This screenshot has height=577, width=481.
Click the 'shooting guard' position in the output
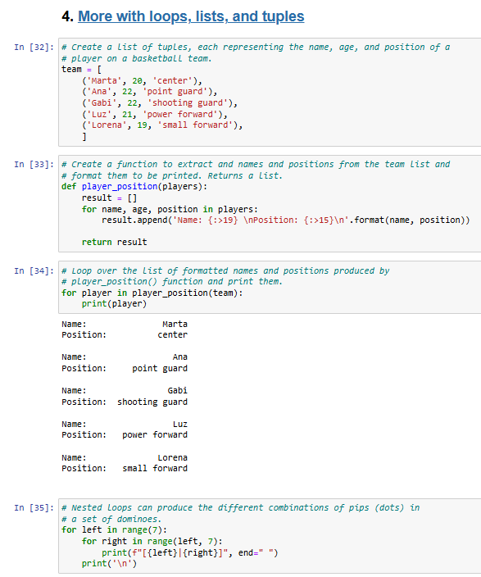click(152, 402)
